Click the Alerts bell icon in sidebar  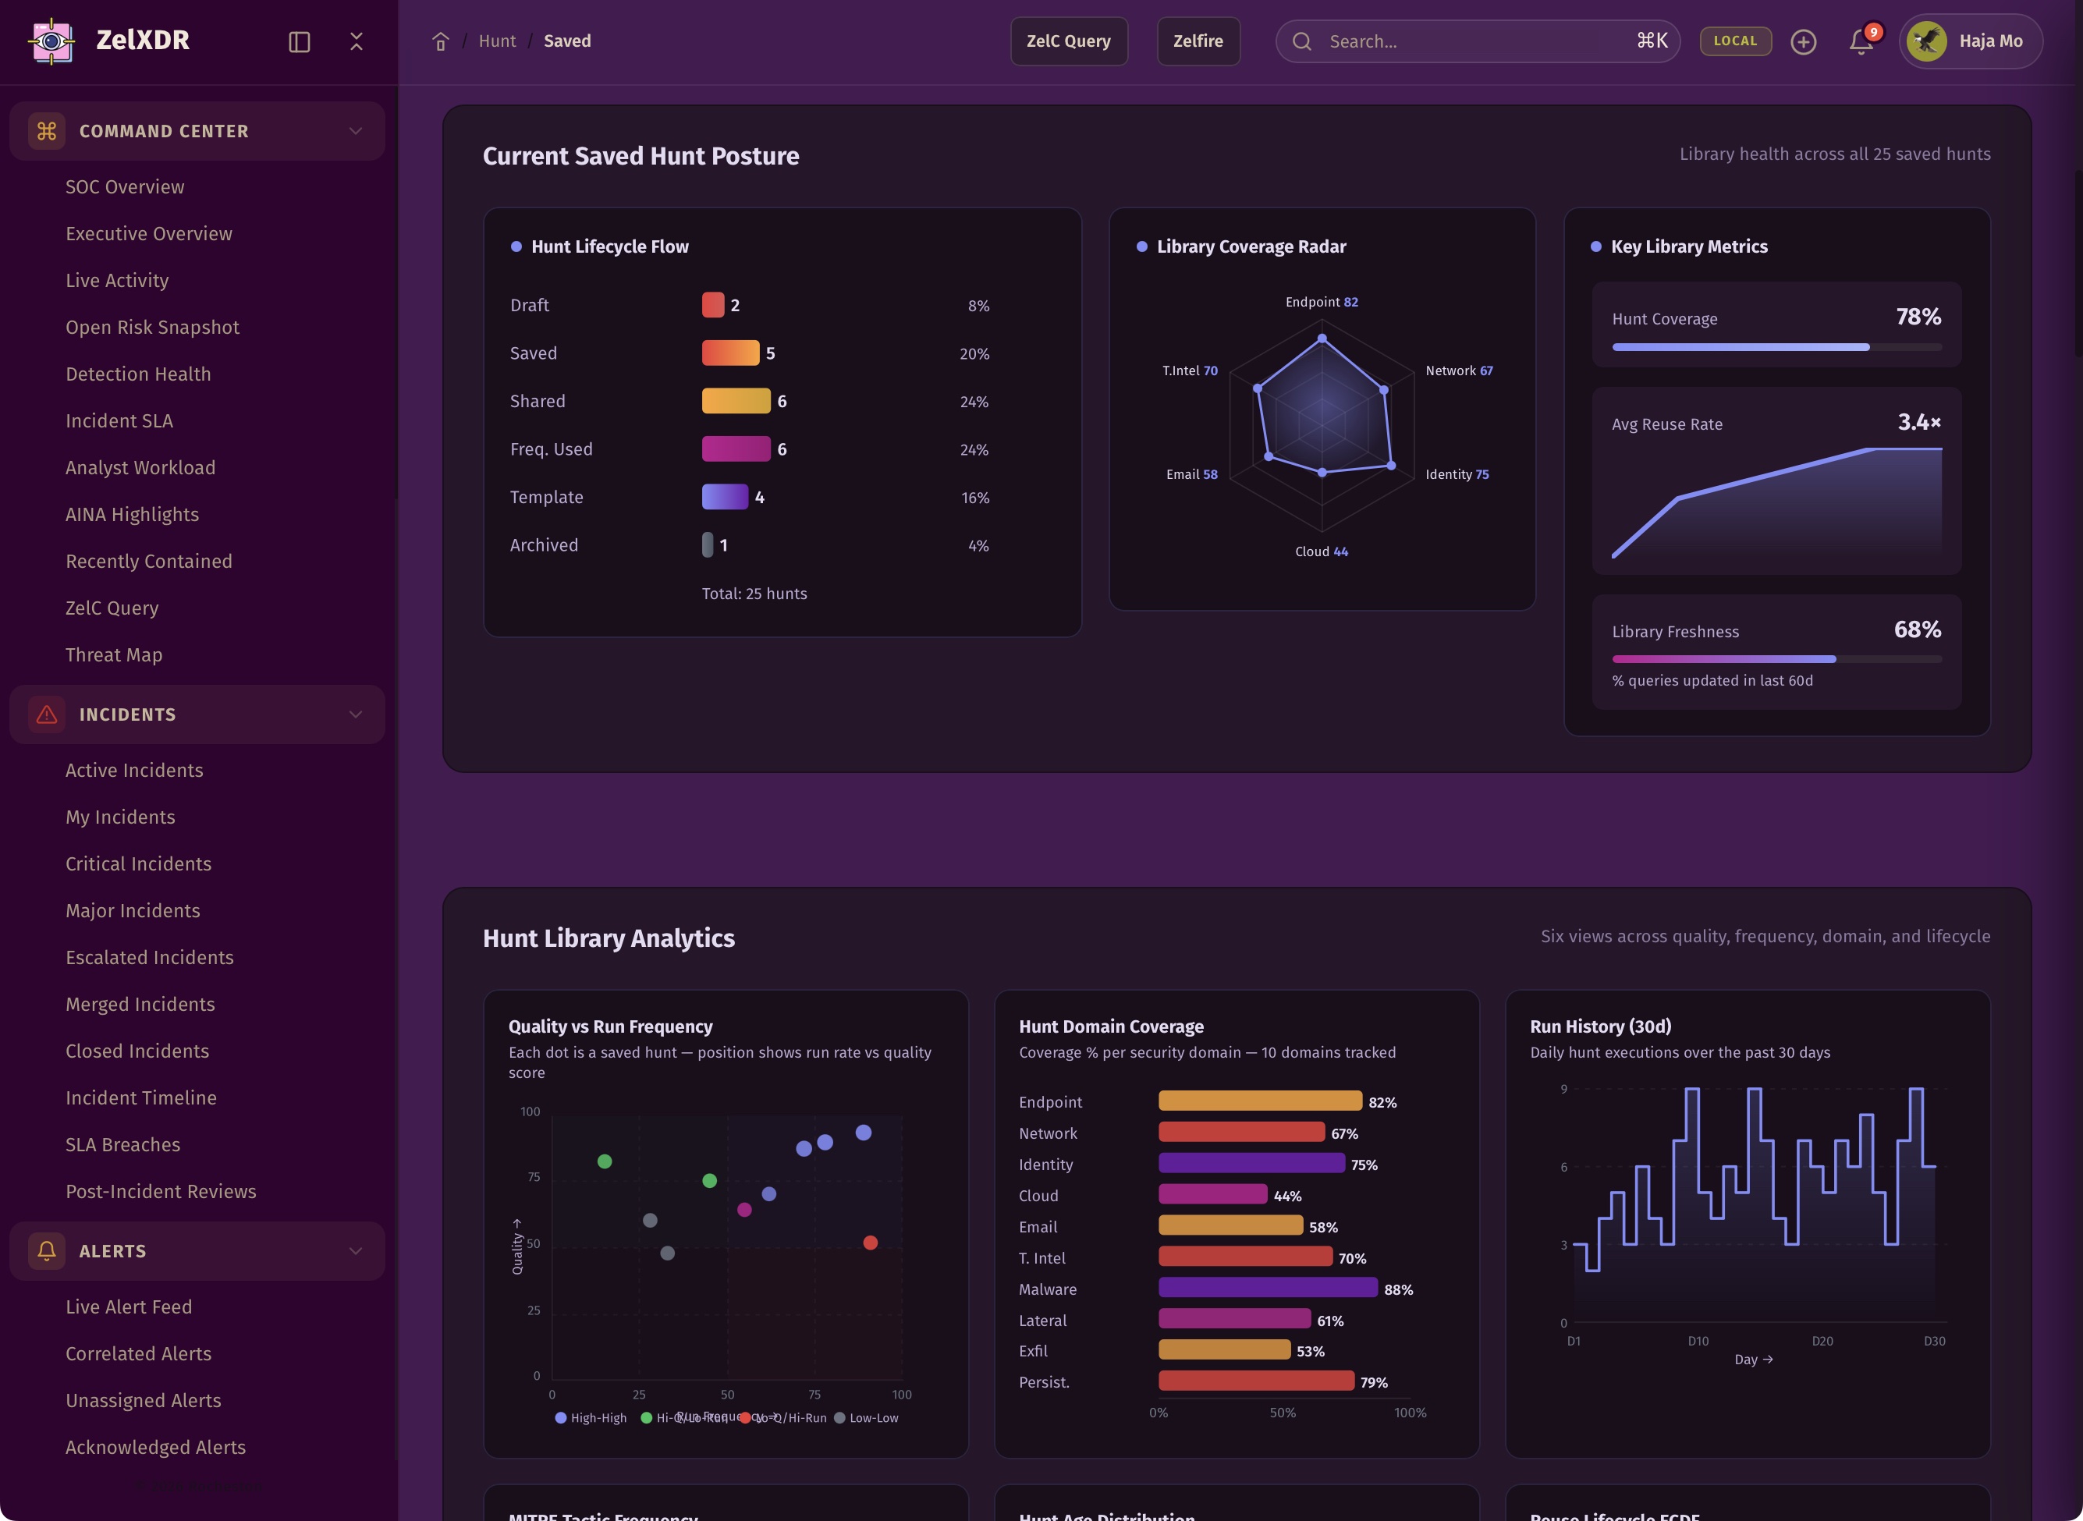pos(46,1250)
